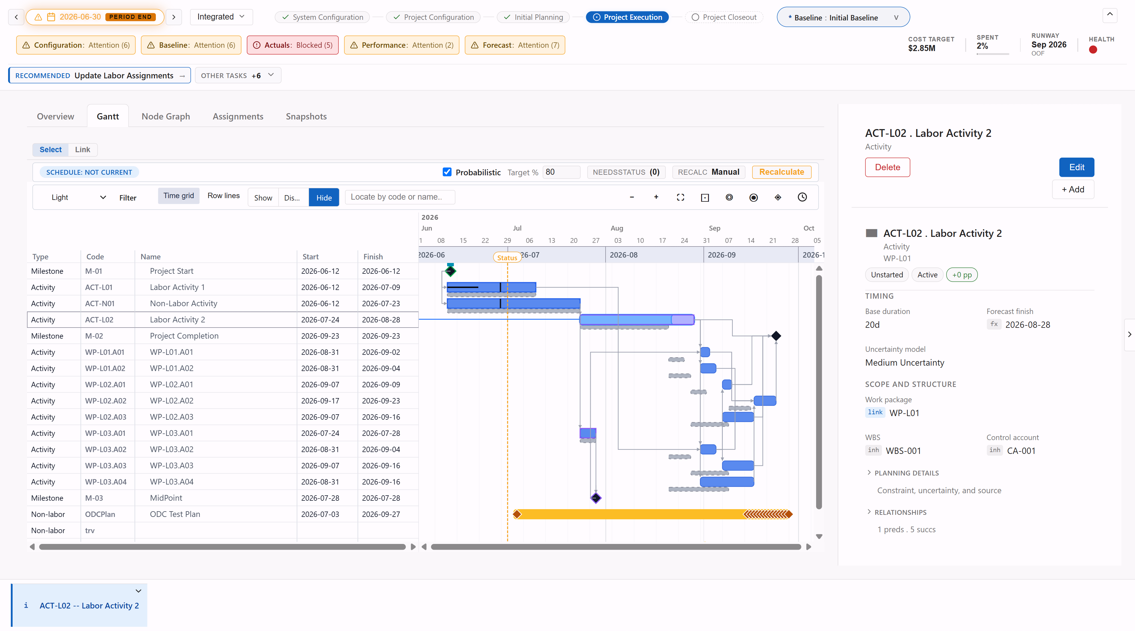Collapse the ACT-L02 info notification chevron
1135x631 pixels.
pos(138,591)
